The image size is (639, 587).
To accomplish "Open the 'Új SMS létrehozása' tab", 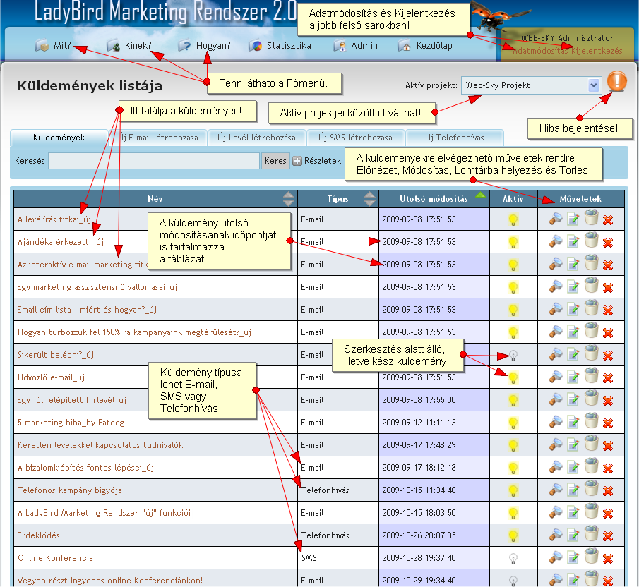I will point(355,138).
